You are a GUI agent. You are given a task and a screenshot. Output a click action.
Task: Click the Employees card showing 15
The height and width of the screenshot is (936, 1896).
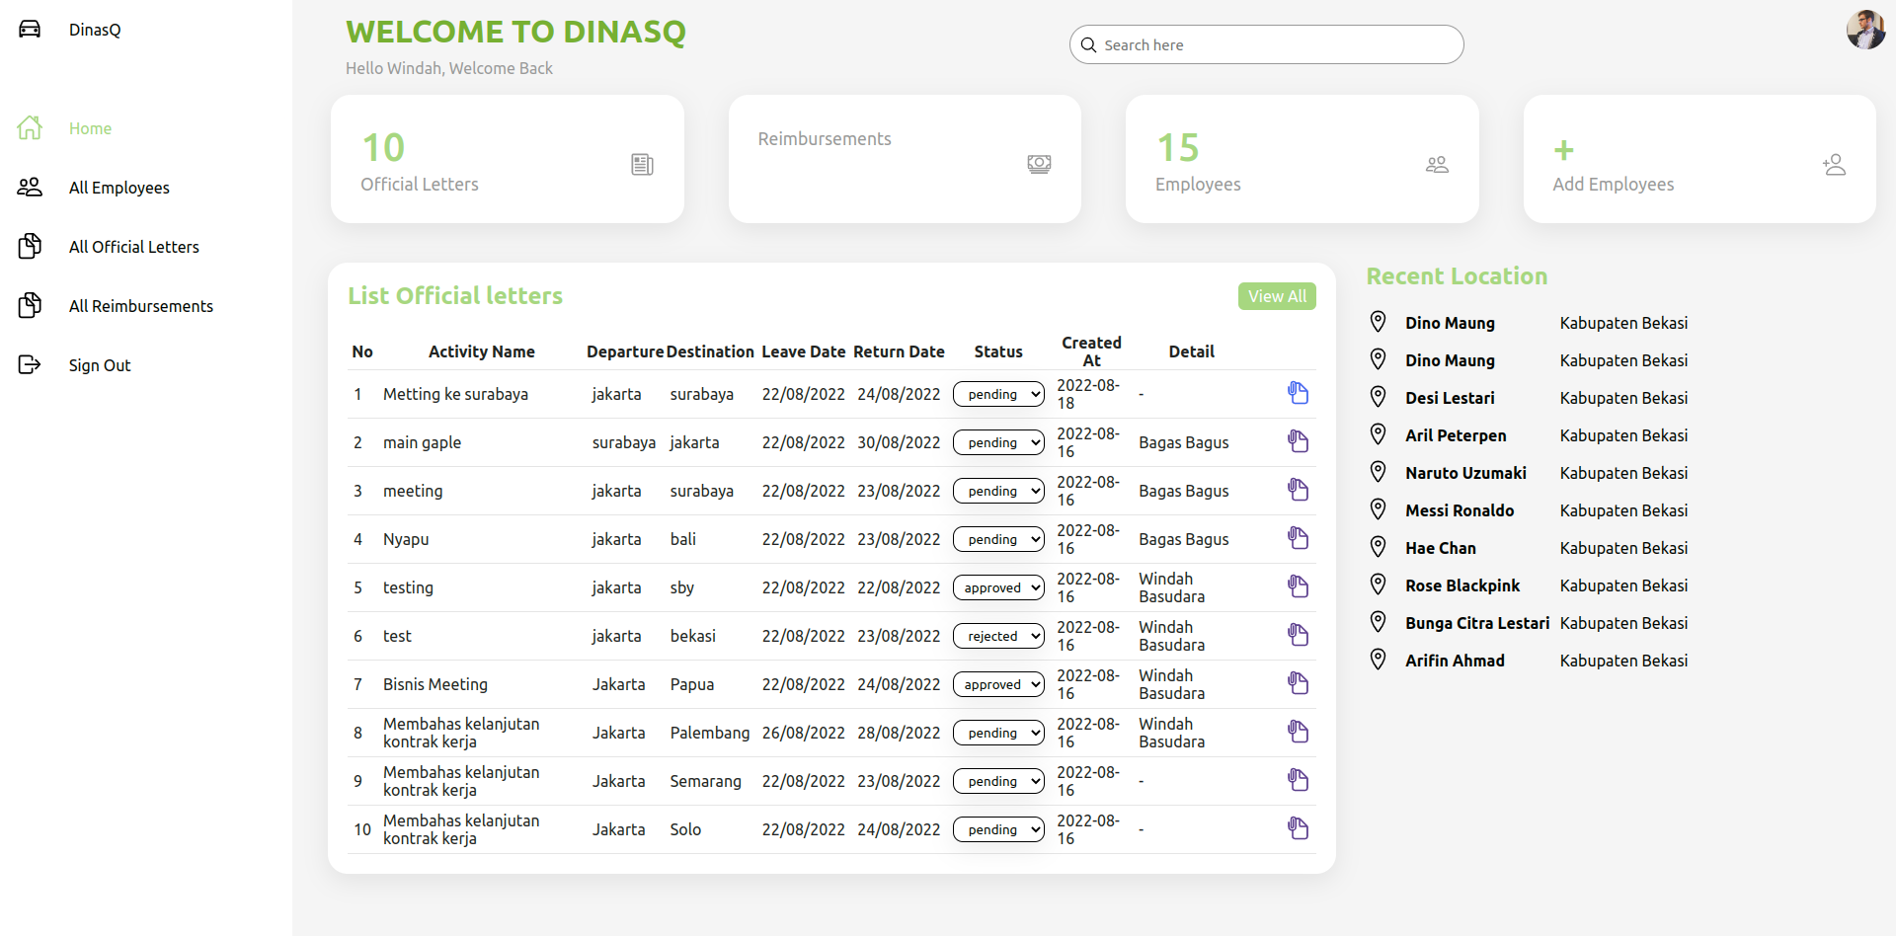[1302, 159]
